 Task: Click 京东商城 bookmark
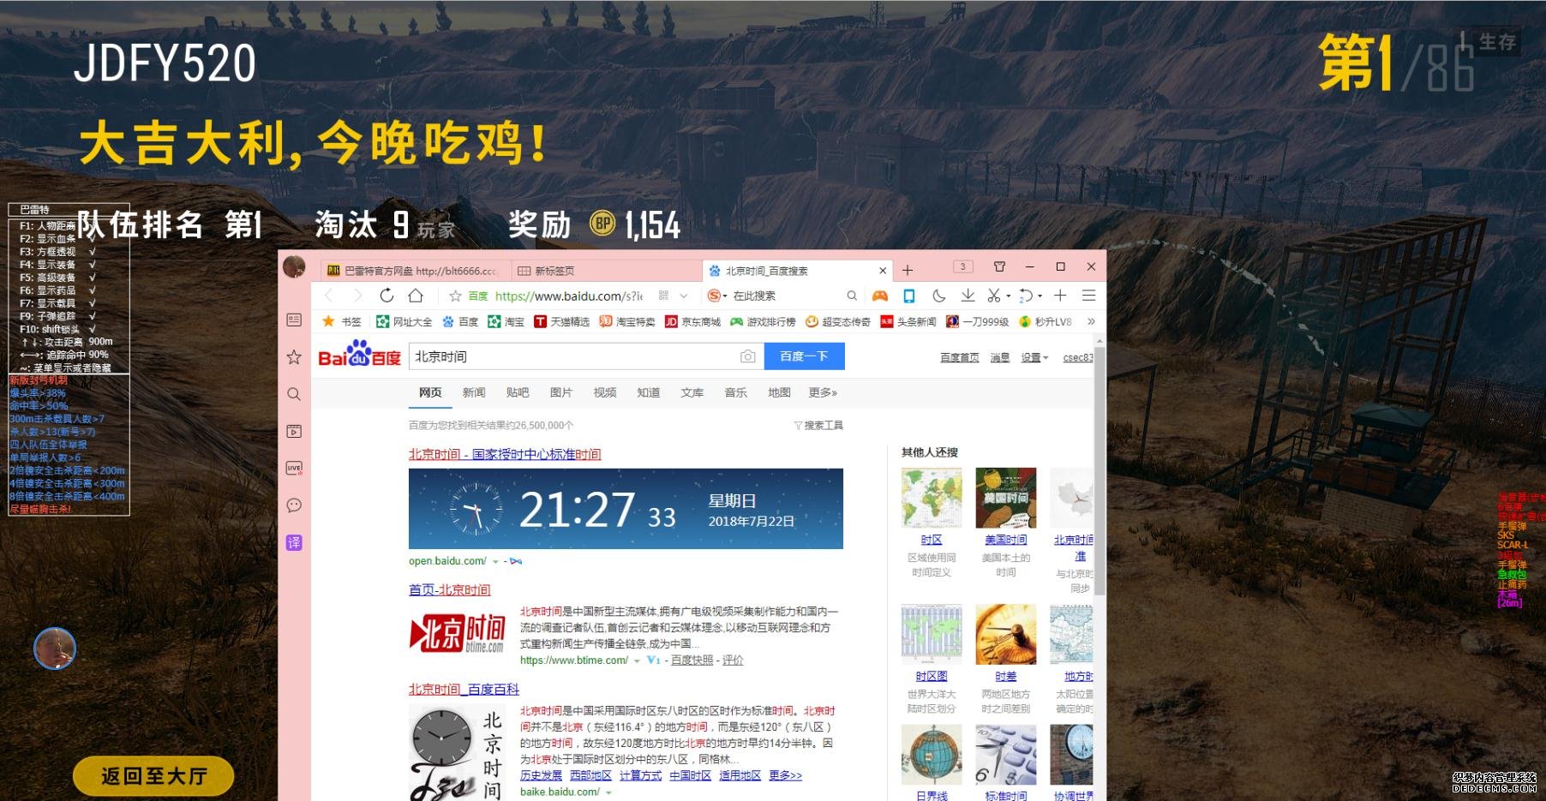click(x=692, y=322)
